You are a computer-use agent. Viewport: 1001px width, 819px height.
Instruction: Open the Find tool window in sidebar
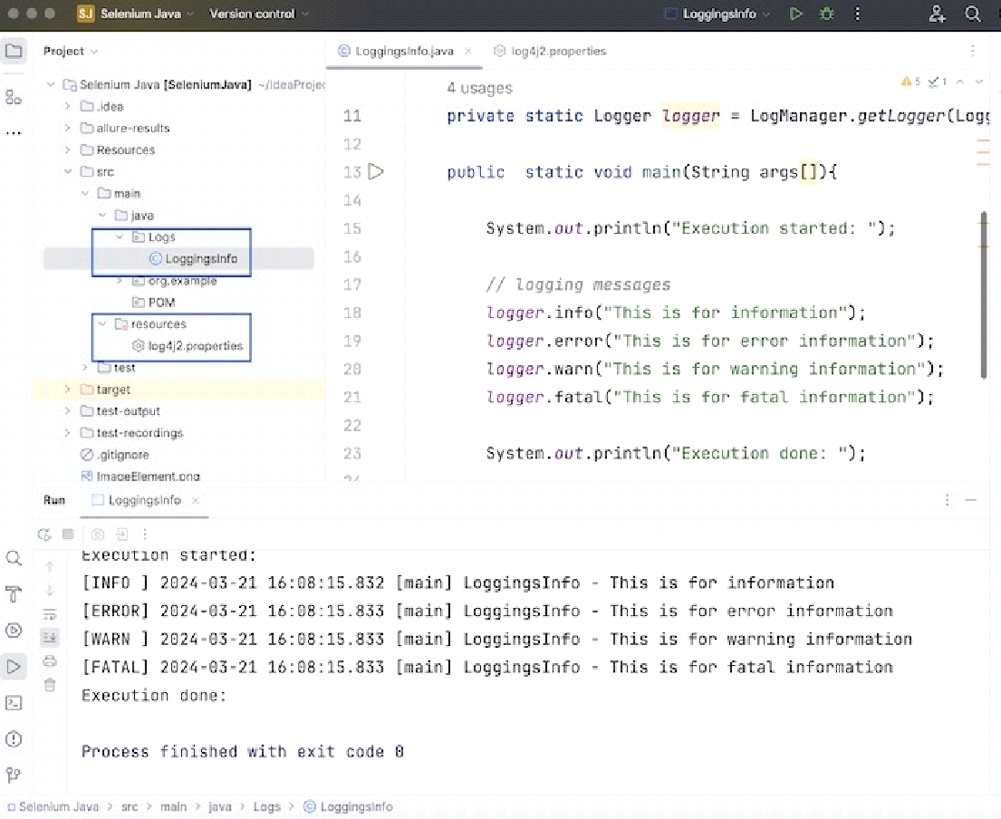click(x=14, y=559)
